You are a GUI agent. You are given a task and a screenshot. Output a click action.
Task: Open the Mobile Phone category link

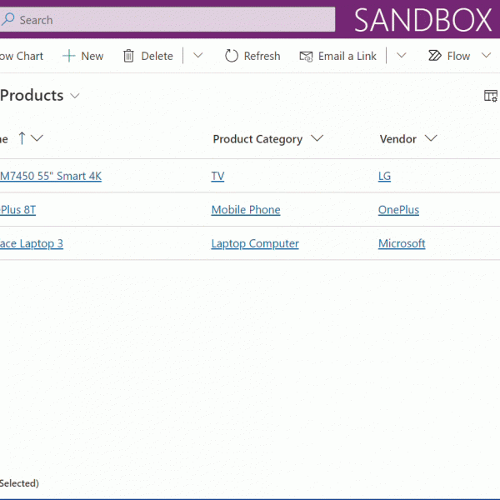pos(246,210)
